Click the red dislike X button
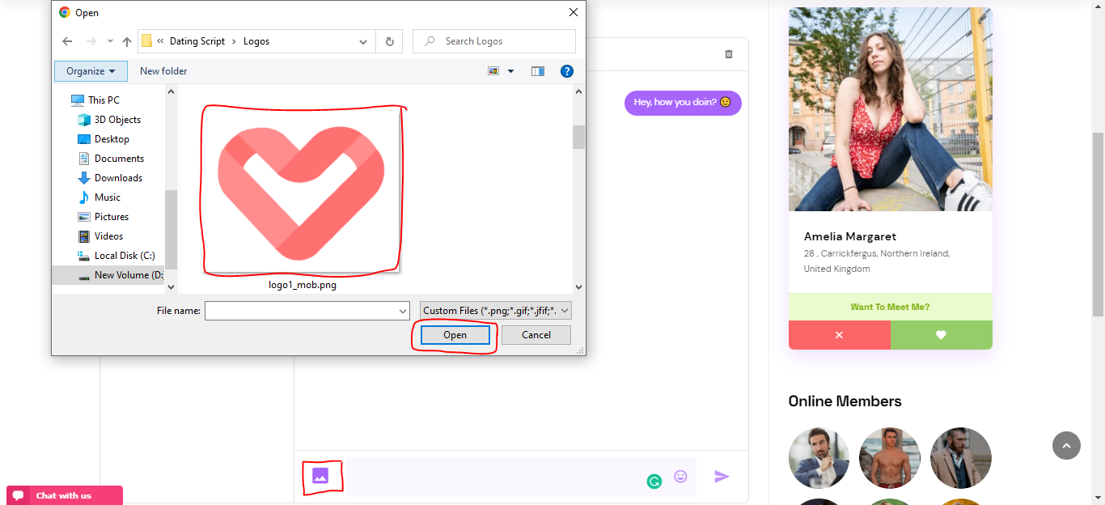 tap(839, 335)
